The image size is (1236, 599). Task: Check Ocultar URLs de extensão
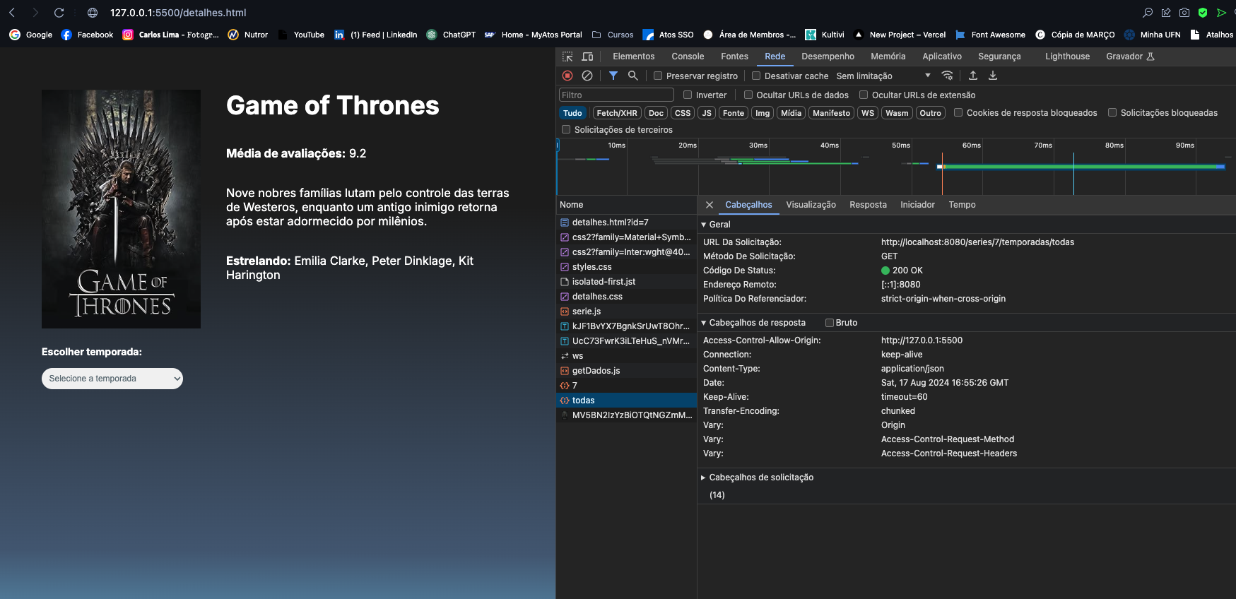coord(864,95)
